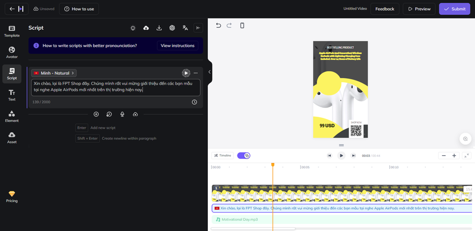Image resolution: width=475 pixels, height=231 pixels.
Task: Open the Minh - Natural voice selector
Action: pos(54,73)
